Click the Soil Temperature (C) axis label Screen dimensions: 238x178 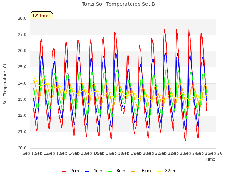tap(5, 84)
